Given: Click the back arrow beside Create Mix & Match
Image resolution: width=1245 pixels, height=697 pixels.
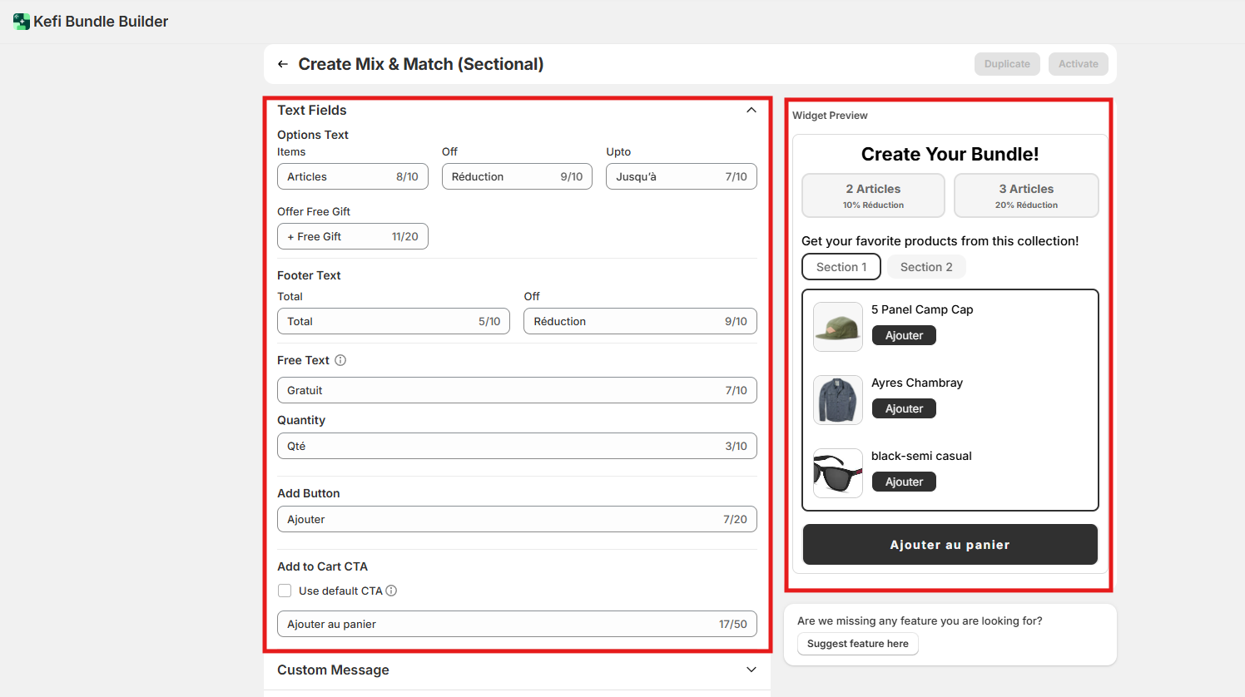Looking at the screenshot, I should click(x=283, y=64).
